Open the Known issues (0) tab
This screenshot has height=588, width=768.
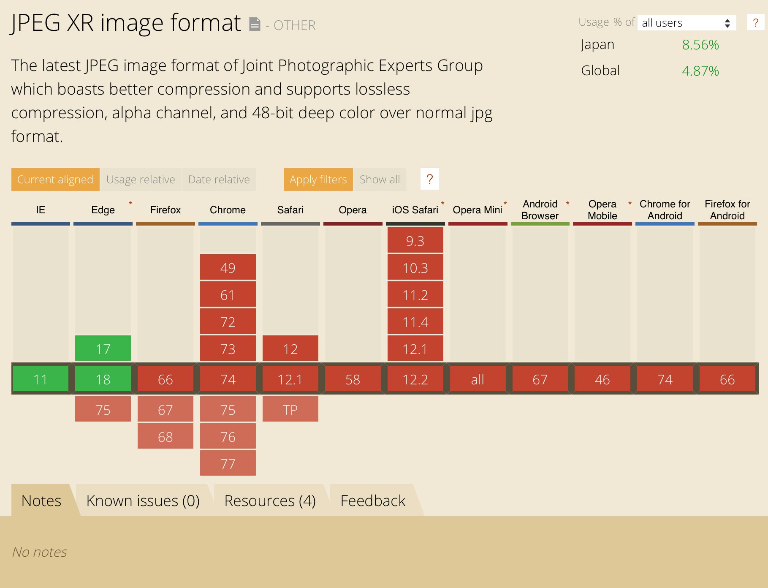(x=143, y=501)
